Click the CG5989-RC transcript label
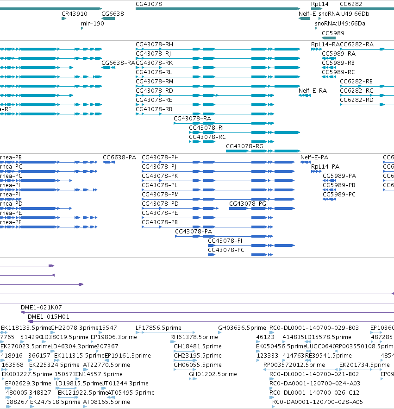This screenshot has height=409, width=394. coord(338,72)
